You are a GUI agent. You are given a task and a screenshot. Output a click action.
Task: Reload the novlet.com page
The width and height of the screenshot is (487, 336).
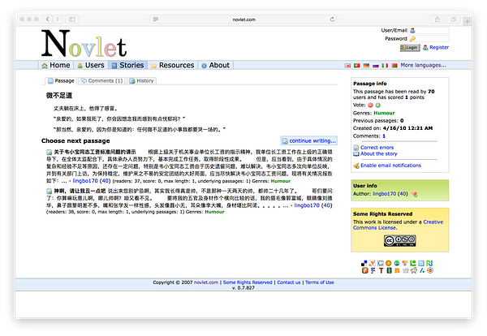click(332, 19)
